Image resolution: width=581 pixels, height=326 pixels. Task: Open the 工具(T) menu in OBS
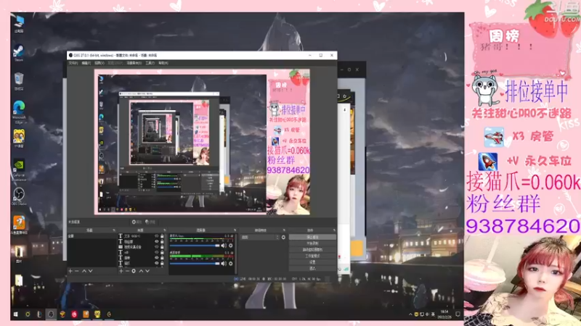150,63
